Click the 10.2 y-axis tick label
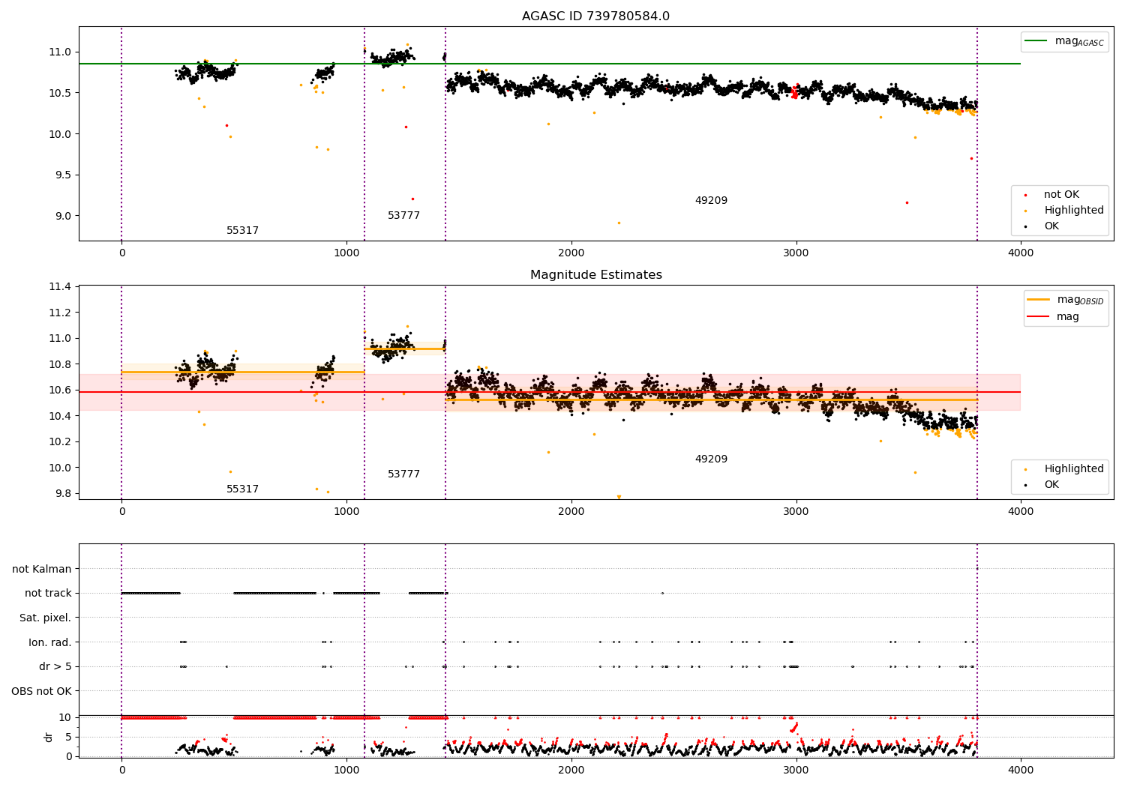This screenshot has height=787, width=1125. 59,442
